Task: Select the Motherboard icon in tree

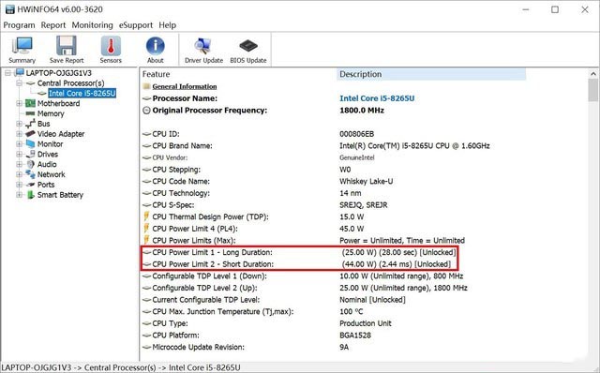Action: coord(30,103)
